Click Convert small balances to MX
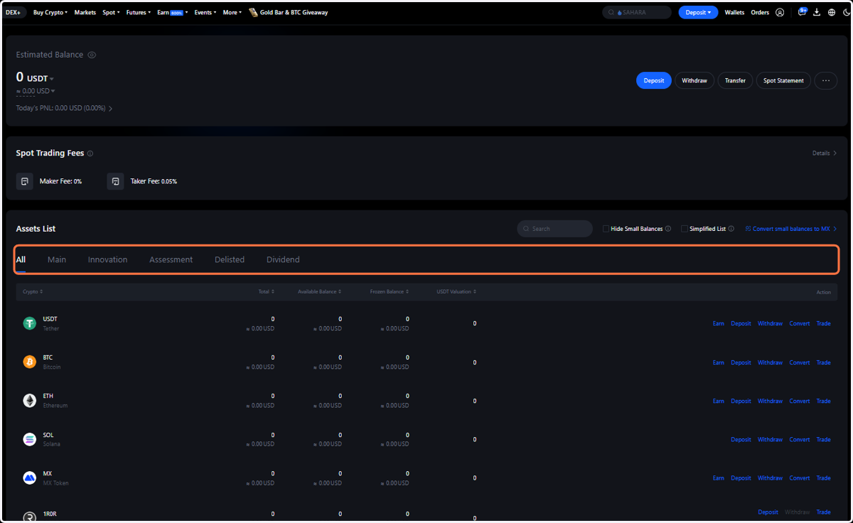This screenshot has height=523, width=853. tap(791, 229)
